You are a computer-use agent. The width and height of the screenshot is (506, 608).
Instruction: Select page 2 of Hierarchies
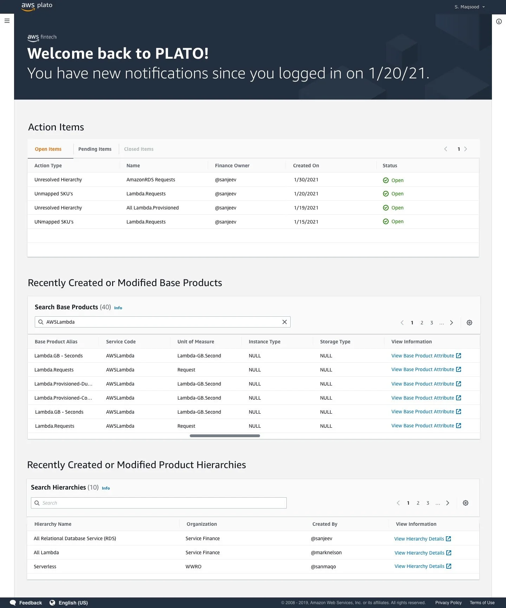click(x=418, y=503)
